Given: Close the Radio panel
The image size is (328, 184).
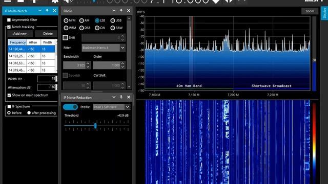Looking at the screenshot, I should pyautogui.click(x=129, y=11).
